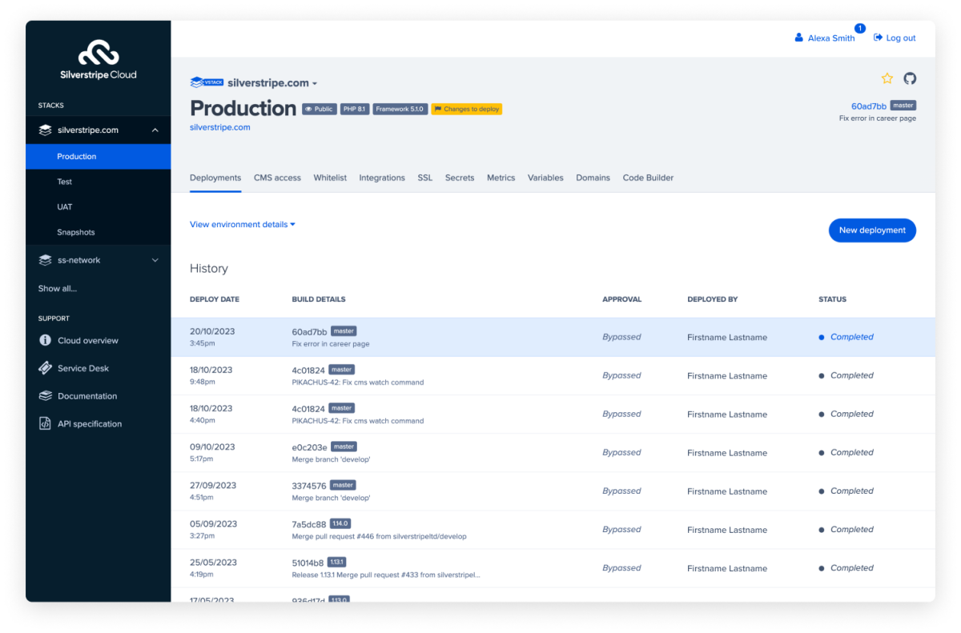Click the silverstripe.com link under Production
This screenshot has height=633, width=961.
pyautogui.click(x=220, y=127)
